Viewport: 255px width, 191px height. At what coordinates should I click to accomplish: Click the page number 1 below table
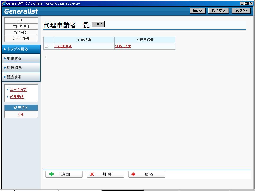(x=45, y=57)
